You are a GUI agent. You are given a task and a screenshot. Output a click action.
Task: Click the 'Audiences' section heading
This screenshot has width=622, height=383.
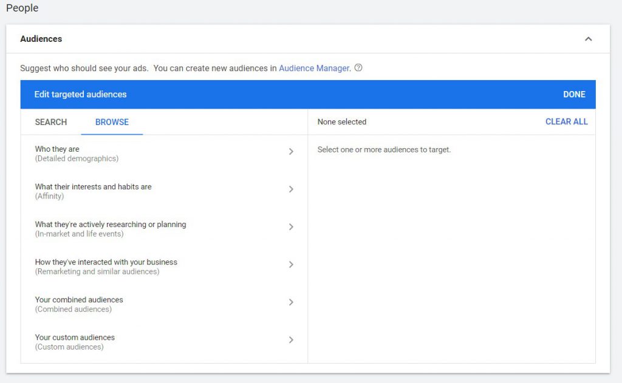coord(41,39)
